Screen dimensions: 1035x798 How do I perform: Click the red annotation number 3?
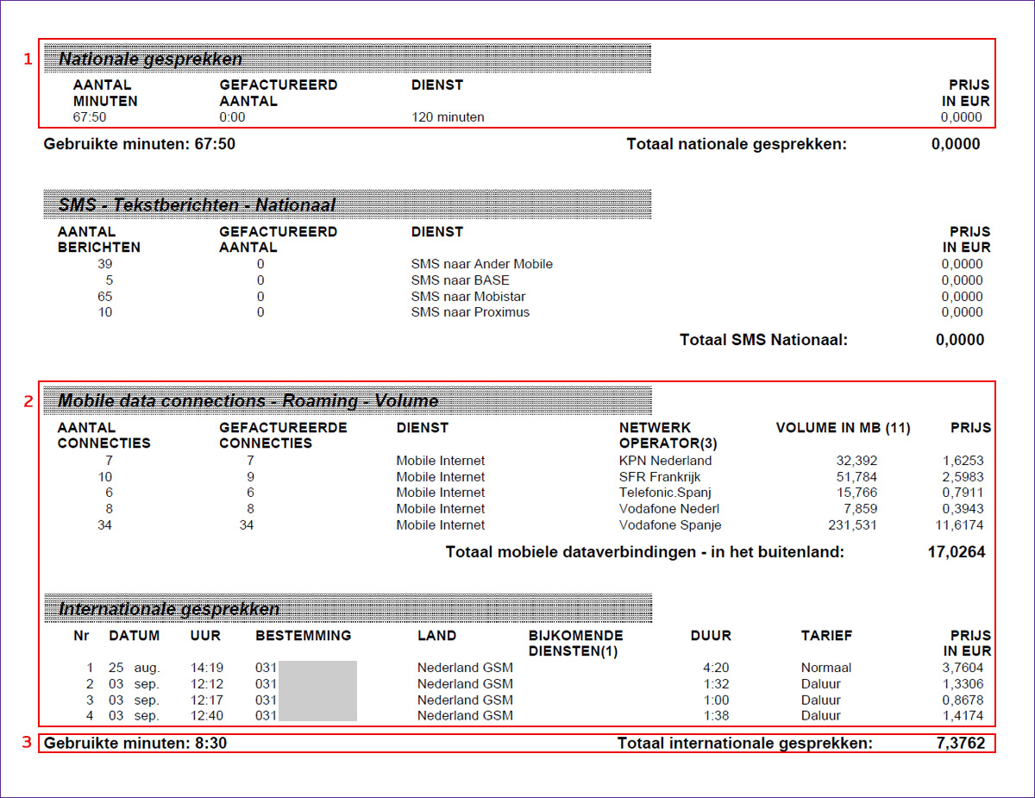click(27, 741)
